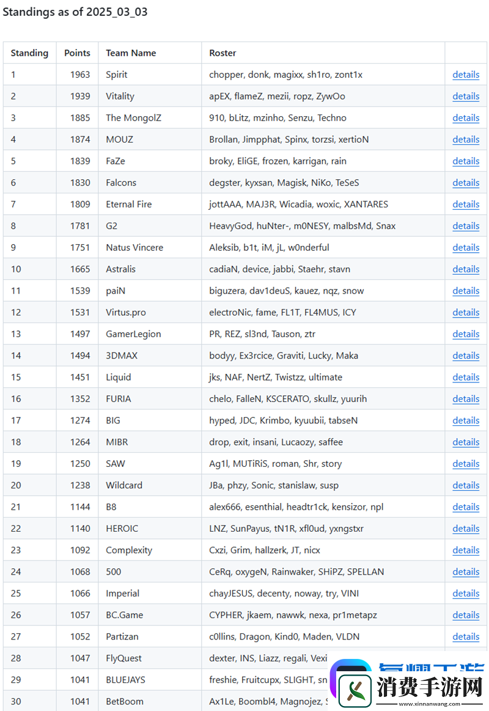Open details link for Spirit
489x711 pixels.
(x=465, y=75)
